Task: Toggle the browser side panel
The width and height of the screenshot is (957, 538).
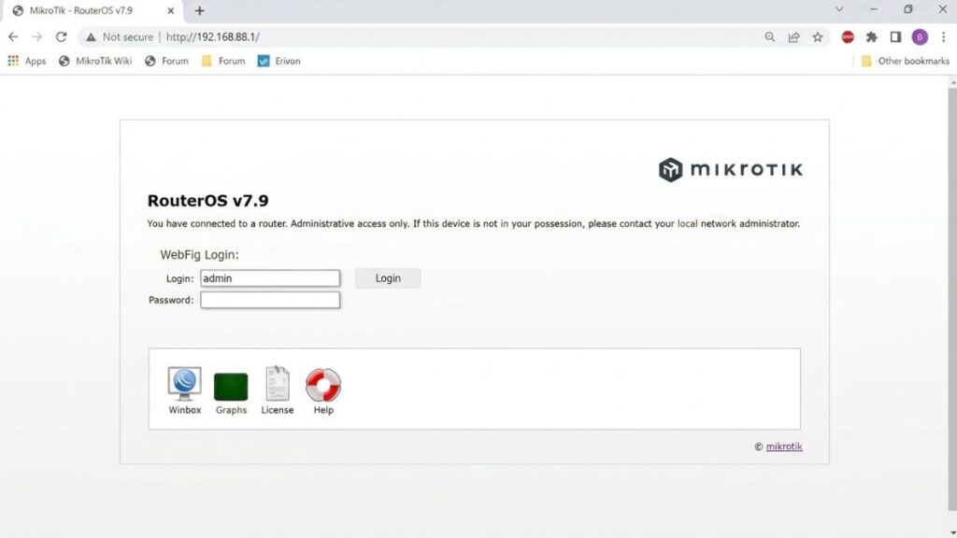Action: pos(895,37)
